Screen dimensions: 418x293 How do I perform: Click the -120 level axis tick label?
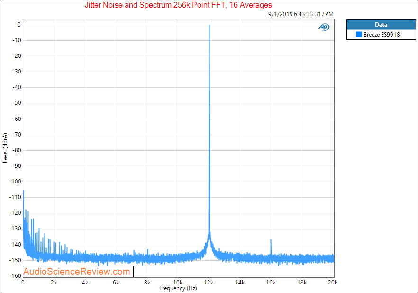coord(15,213)
